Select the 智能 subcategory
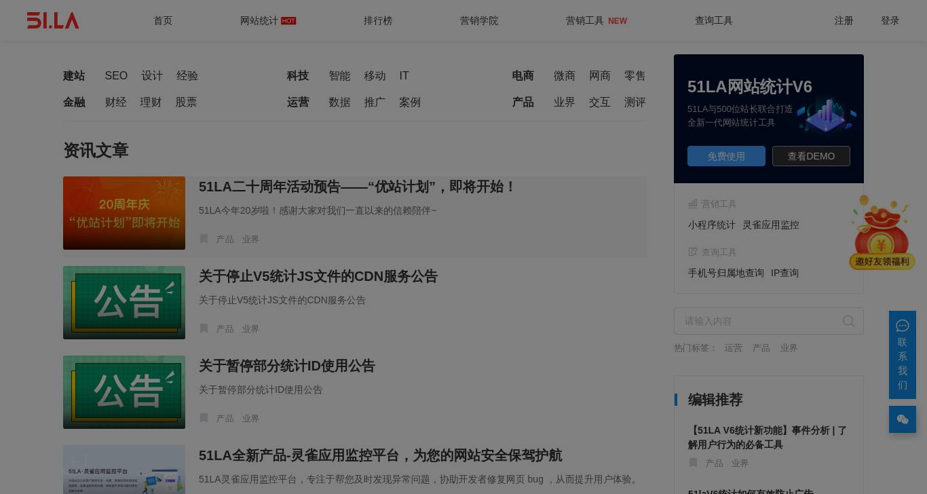 click(339, 76)
